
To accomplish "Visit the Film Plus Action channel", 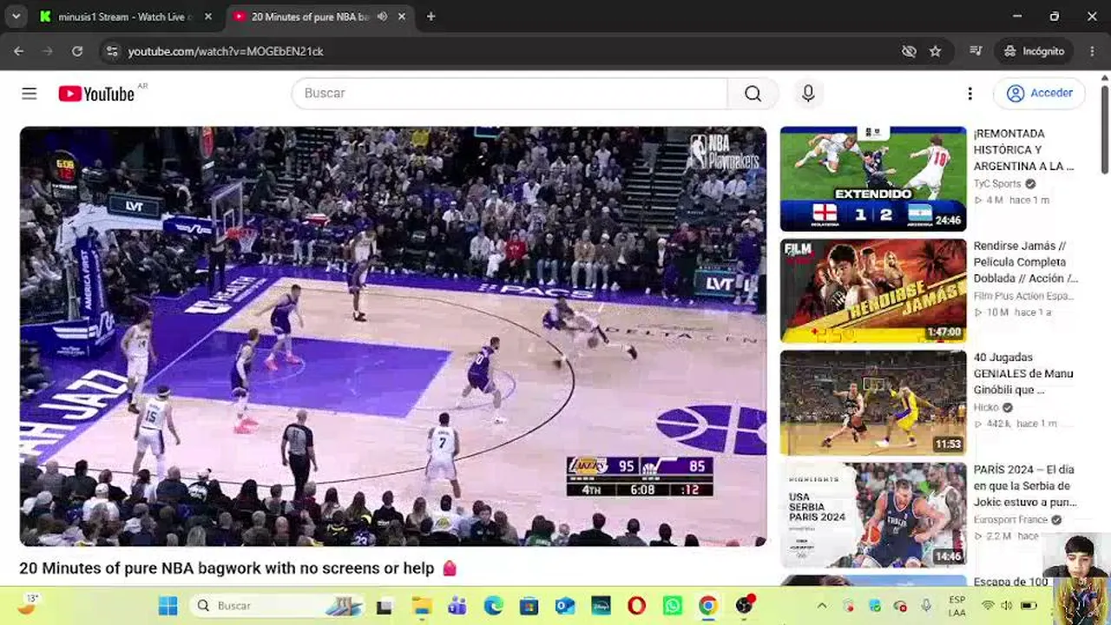I will click(1023, 296).
